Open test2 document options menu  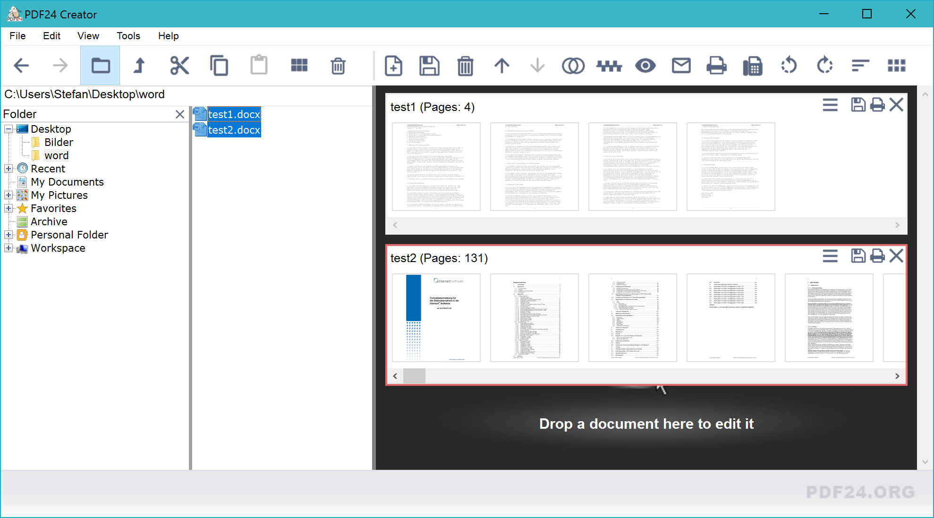[830, 256]
